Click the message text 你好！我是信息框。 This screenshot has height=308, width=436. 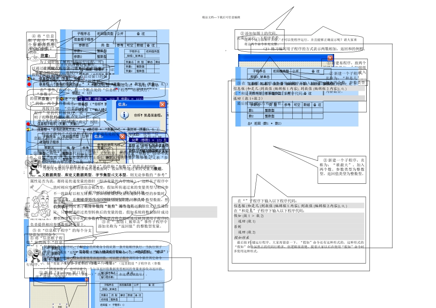tap(148, 115)
